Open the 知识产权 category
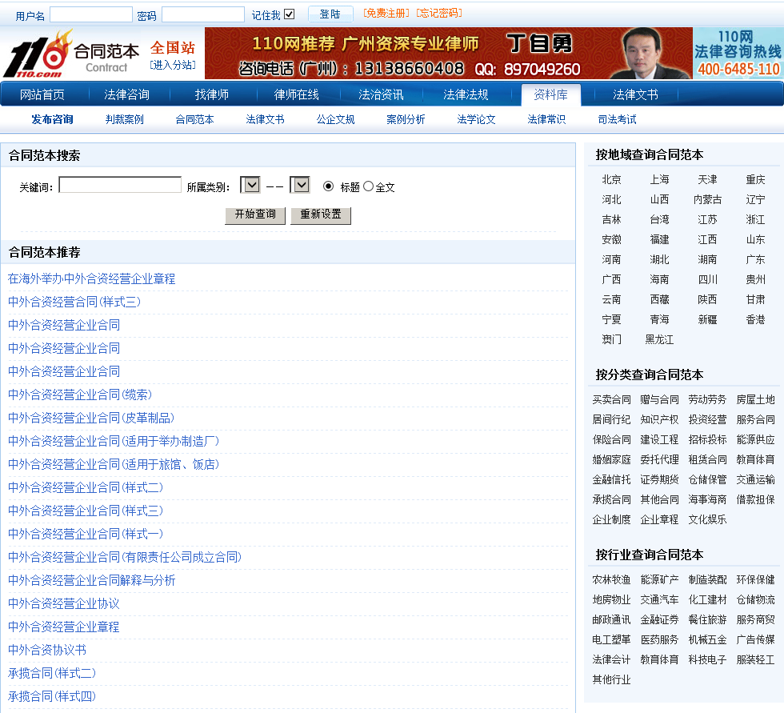784x713 pixels. pos(659,419)
